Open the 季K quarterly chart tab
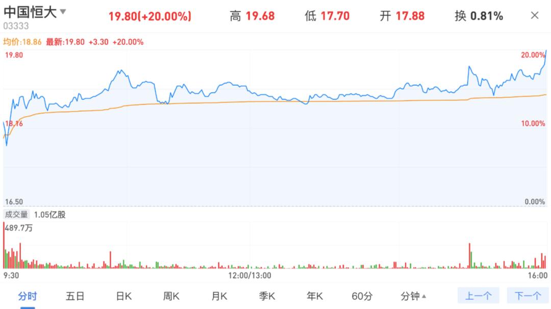Screen dimensions: 551x309 pyautogui.click(x=266, y=296)
